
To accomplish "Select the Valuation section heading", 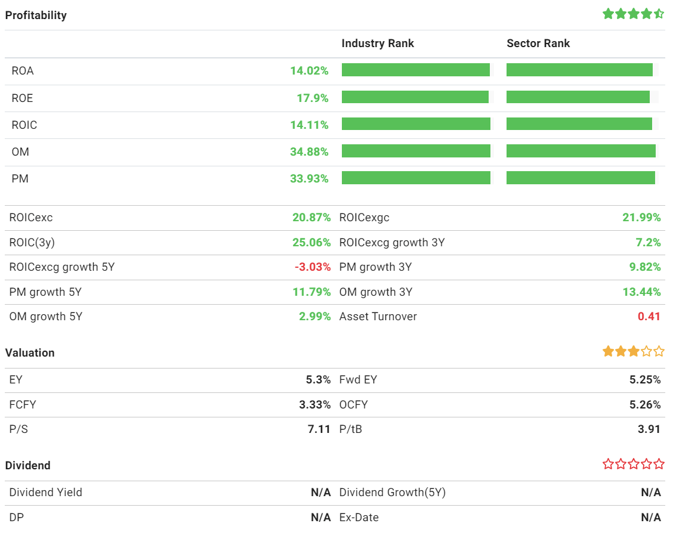I will click(x=30, y=353).
